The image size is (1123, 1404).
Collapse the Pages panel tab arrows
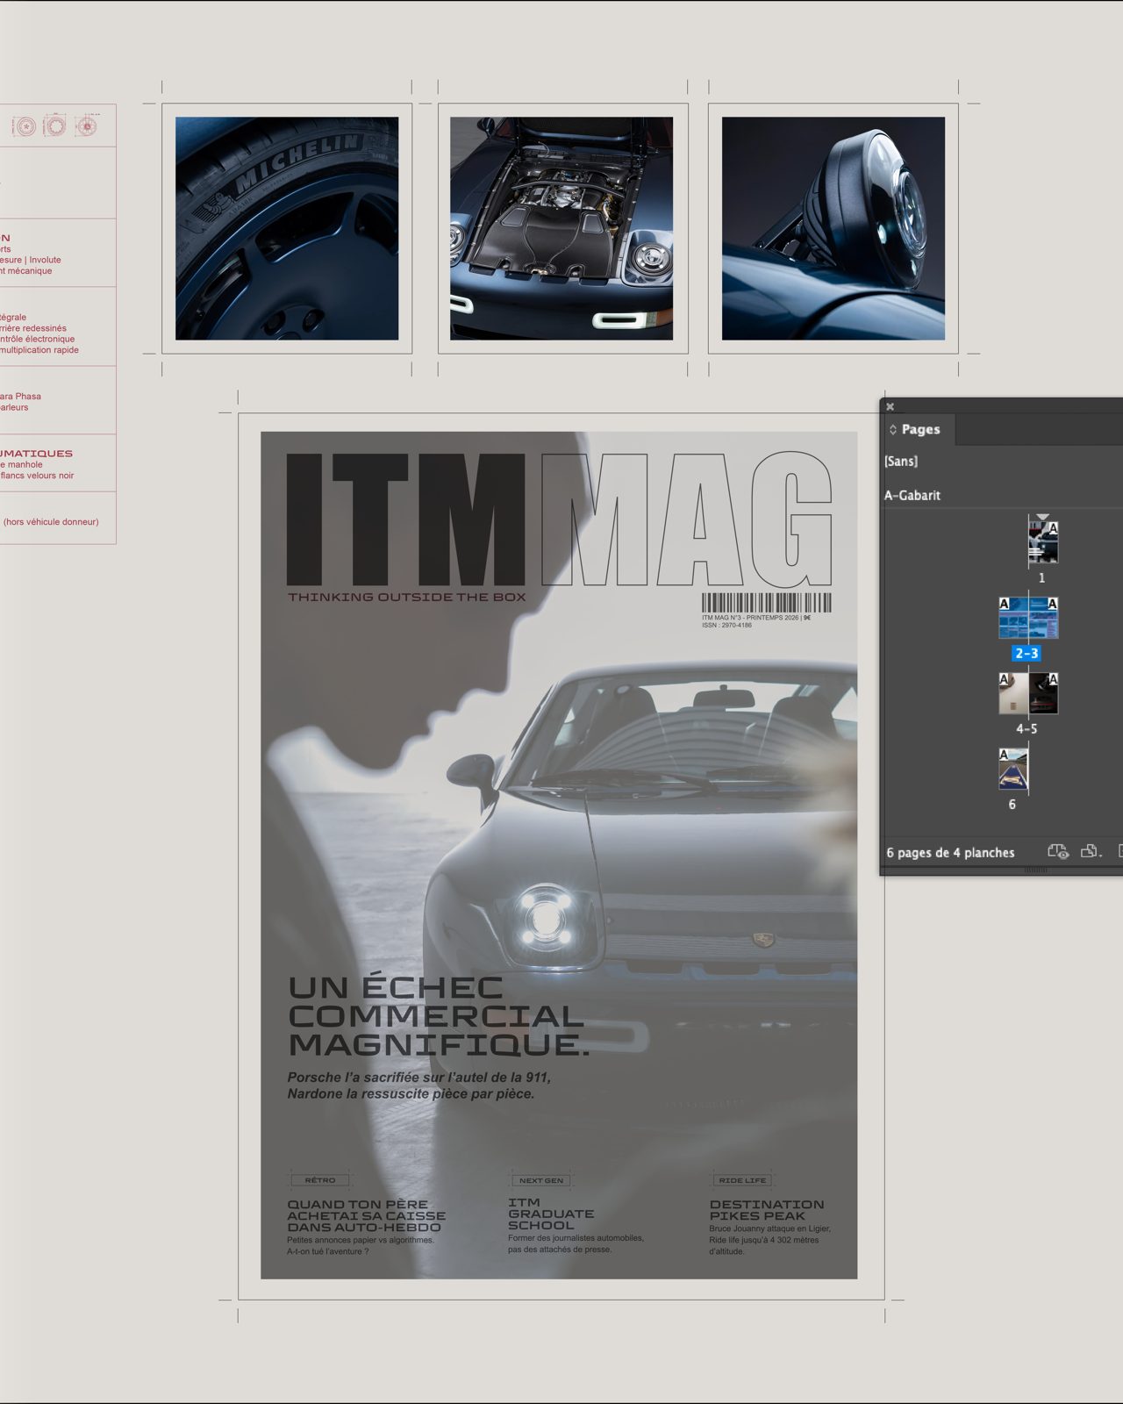[x=893, y=430]
